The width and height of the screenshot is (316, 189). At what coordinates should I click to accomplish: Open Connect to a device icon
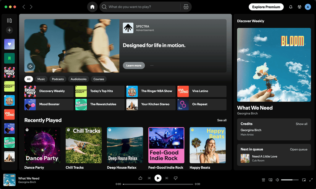[270, 180]
